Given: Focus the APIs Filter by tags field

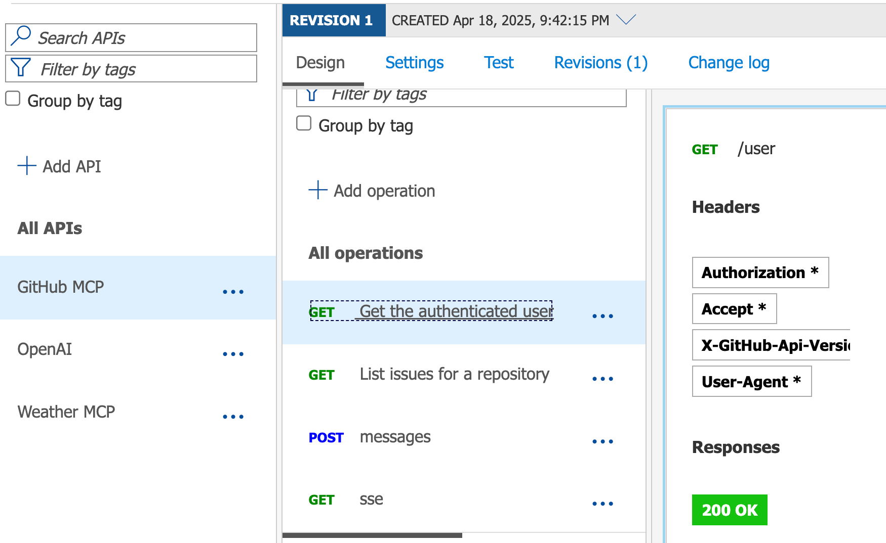Looking at the screenshot, I should pyautogui.click(x=131, y=69).
